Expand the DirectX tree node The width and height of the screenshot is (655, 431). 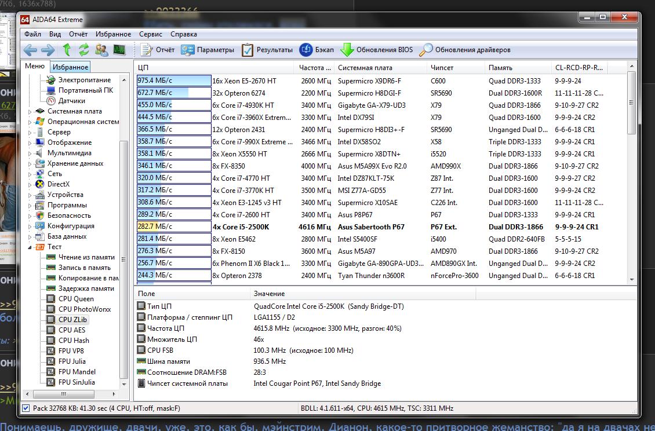pyautogui.click(x=30, y=185)
